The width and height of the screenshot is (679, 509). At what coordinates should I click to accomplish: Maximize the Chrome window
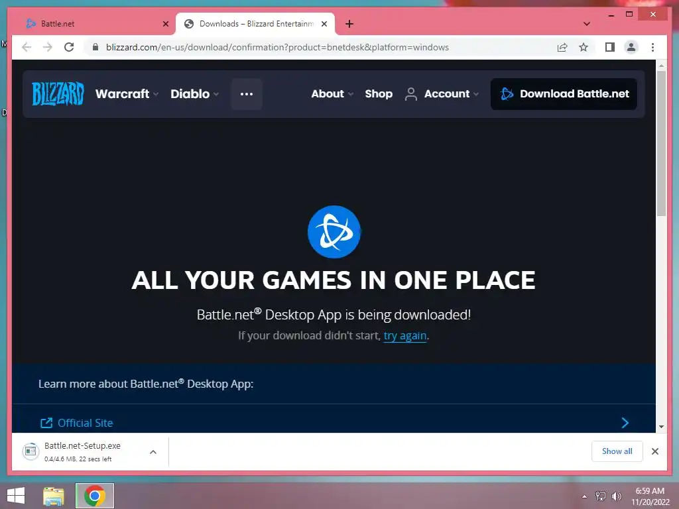coord(629,15)
